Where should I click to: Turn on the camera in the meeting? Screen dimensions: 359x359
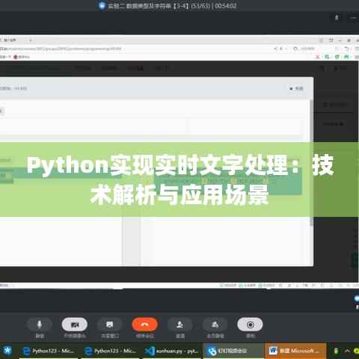[75, 325]
